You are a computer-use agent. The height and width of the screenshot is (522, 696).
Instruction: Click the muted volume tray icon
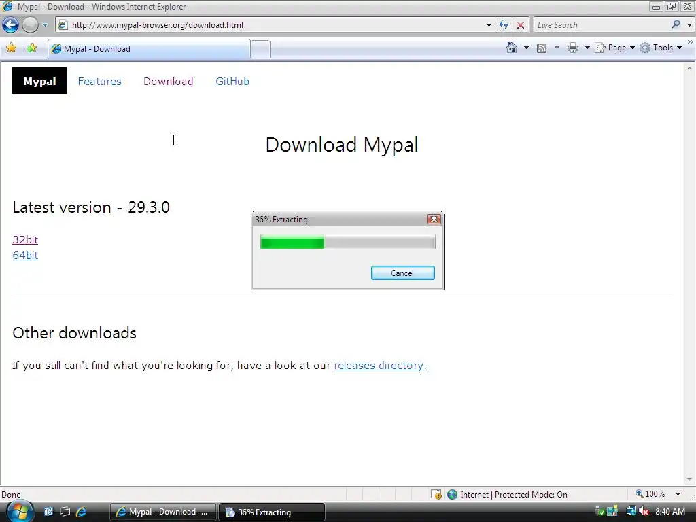[x=644, y=512]
